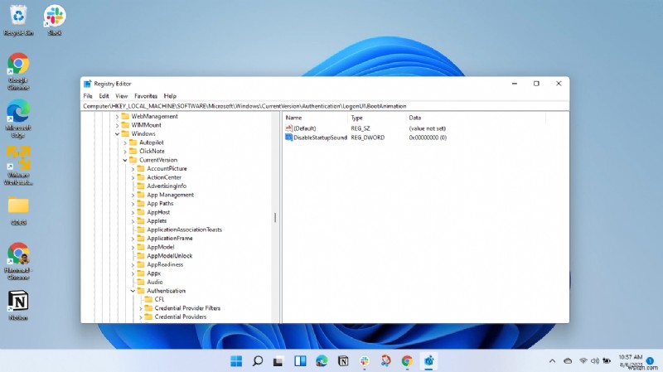
Task: Open the battery tray icon
Action: click(607, 361)
